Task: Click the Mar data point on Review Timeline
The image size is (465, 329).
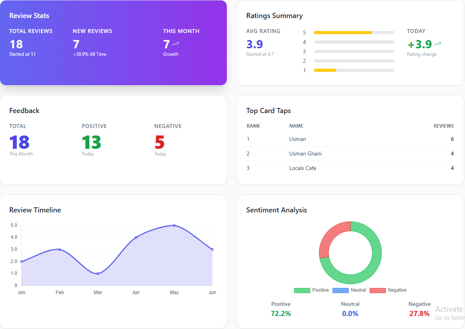Action: point(98,273)
